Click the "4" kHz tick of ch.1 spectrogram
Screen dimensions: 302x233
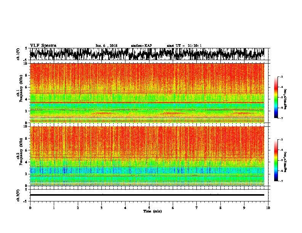[x=27, y=99]
